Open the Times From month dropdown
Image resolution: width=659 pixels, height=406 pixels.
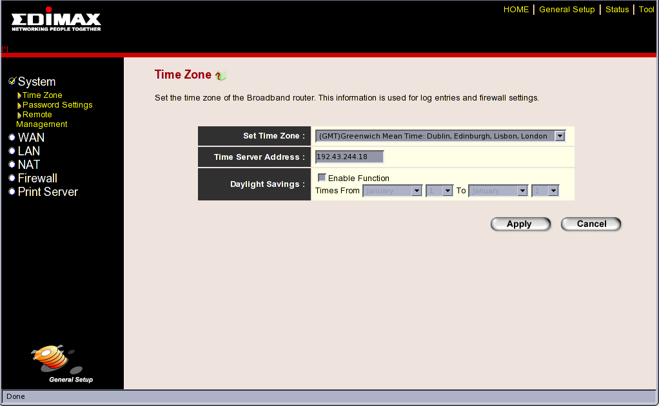pyautogui.click(x=392, y=191)
